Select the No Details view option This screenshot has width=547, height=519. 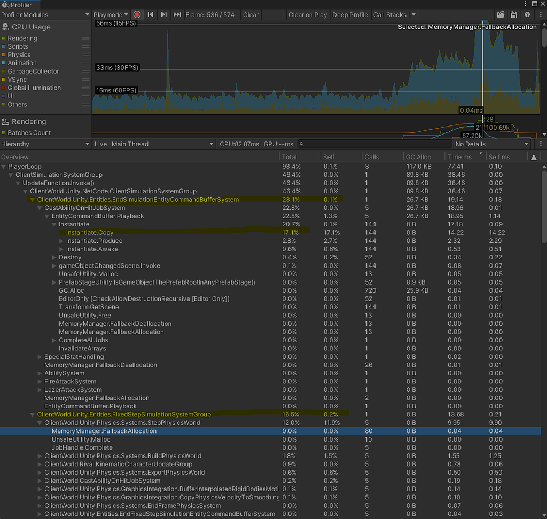coord(491,144)
